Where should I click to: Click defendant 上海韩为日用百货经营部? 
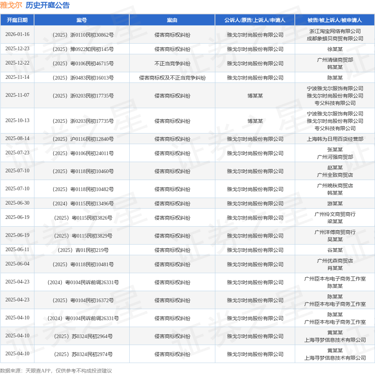click(335, 139)
